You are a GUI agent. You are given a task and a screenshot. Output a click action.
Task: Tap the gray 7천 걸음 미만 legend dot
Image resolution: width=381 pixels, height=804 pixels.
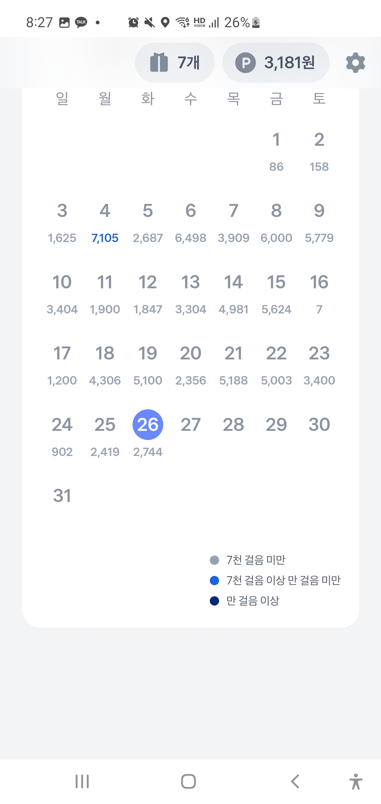(214, 560)
